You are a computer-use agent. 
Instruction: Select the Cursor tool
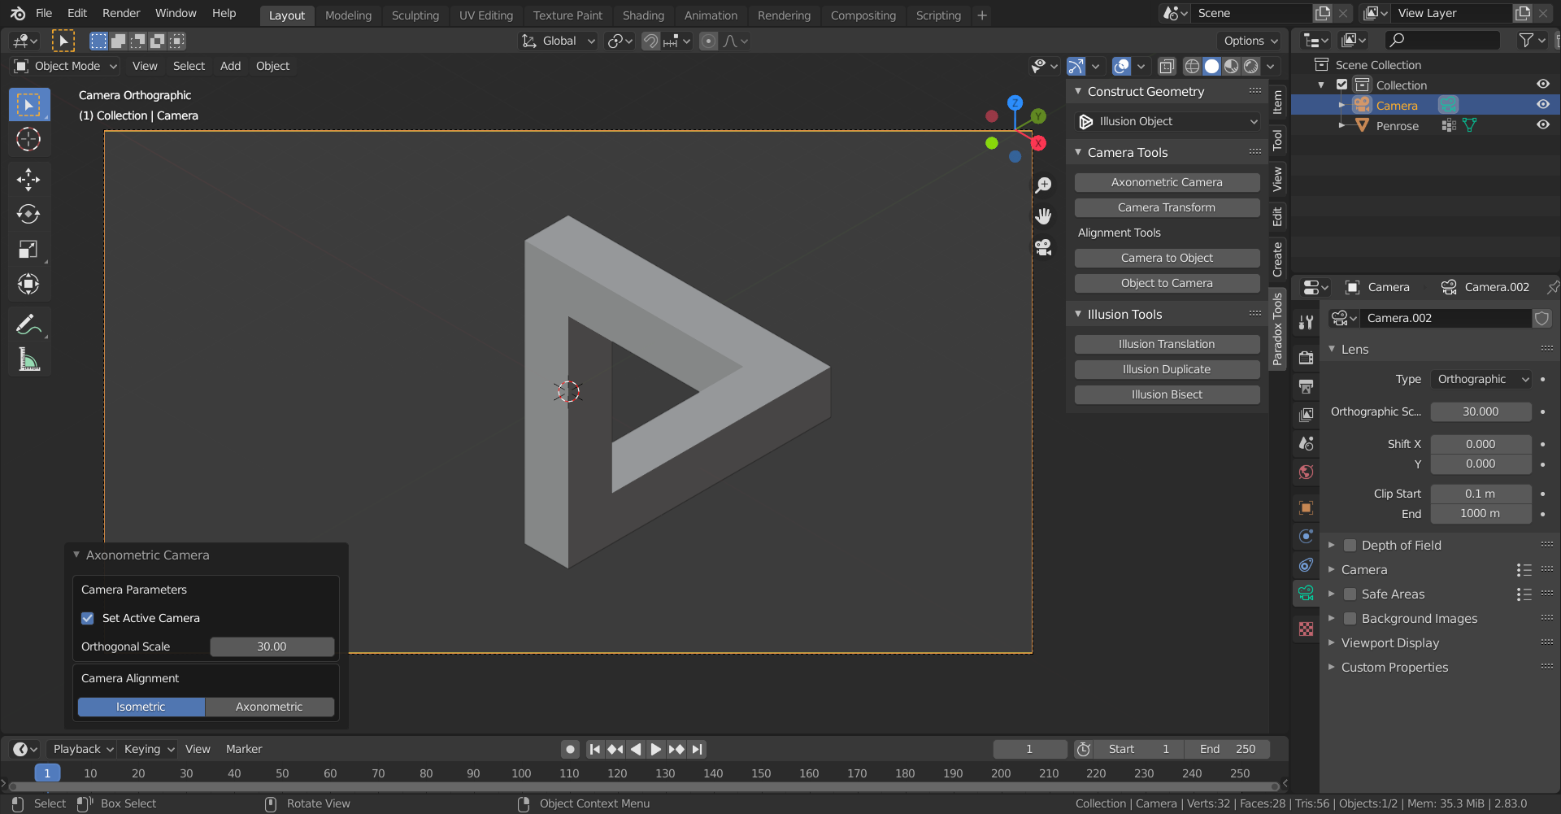(28, 139)
